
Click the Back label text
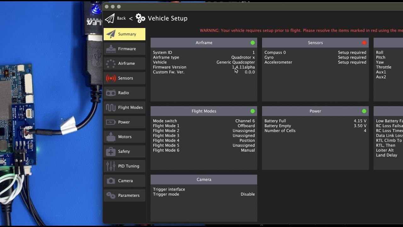(x=121, y=18)
